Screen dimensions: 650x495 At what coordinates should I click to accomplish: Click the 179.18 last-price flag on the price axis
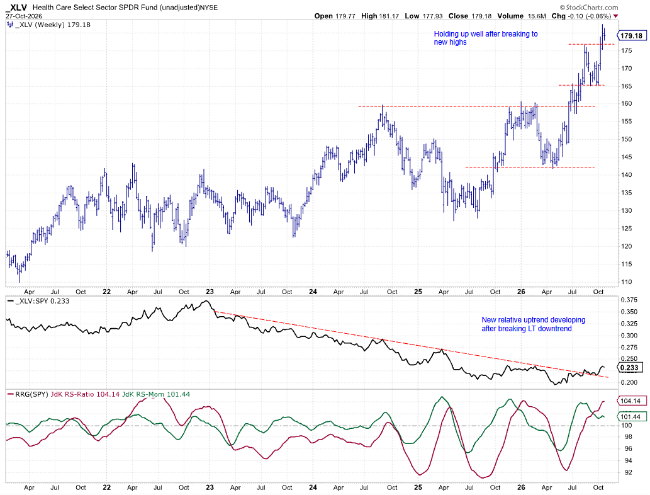pyautogui.click(x=631, y=36)
